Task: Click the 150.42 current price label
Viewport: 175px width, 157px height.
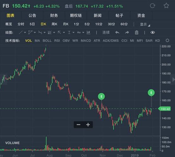Action: [165, 109]
